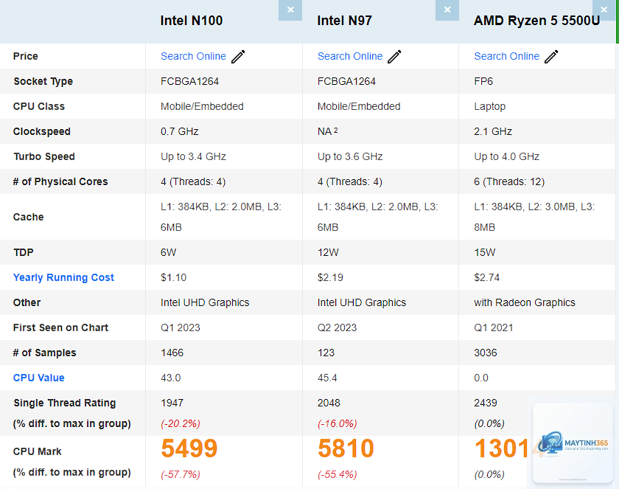Open the Yearly Running Cost link
619x489 pixels.
[x=63, y=277]
